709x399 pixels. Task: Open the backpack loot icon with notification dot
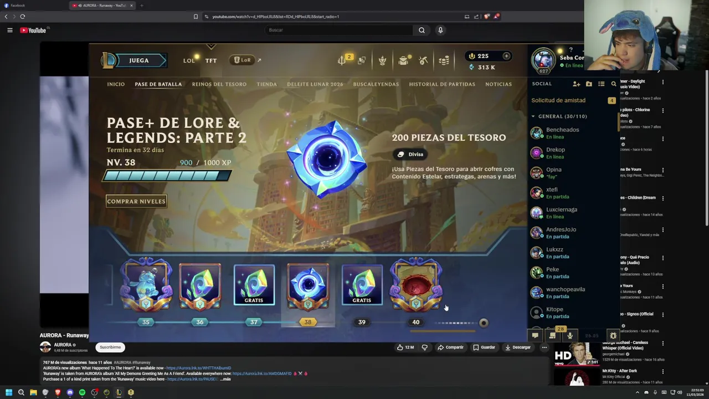404,60
